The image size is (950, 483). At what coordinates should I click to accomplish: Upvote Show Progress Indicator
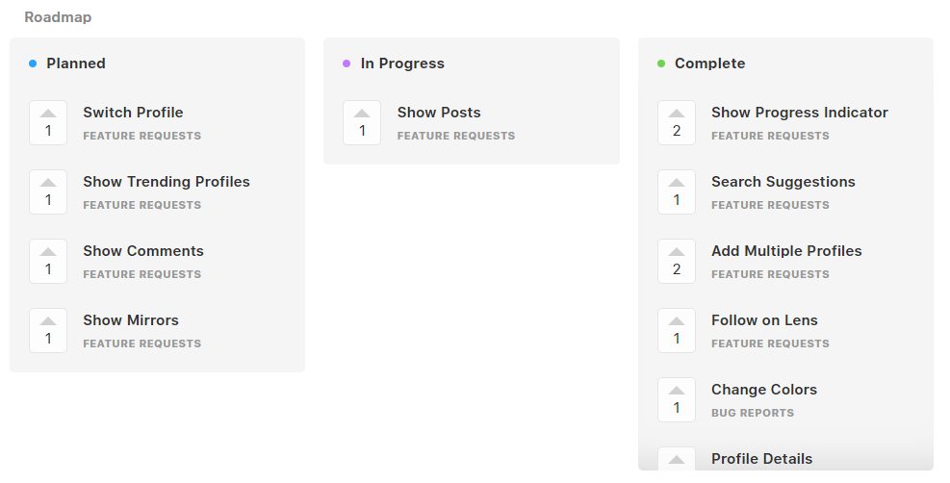click(x=677, y=123)
